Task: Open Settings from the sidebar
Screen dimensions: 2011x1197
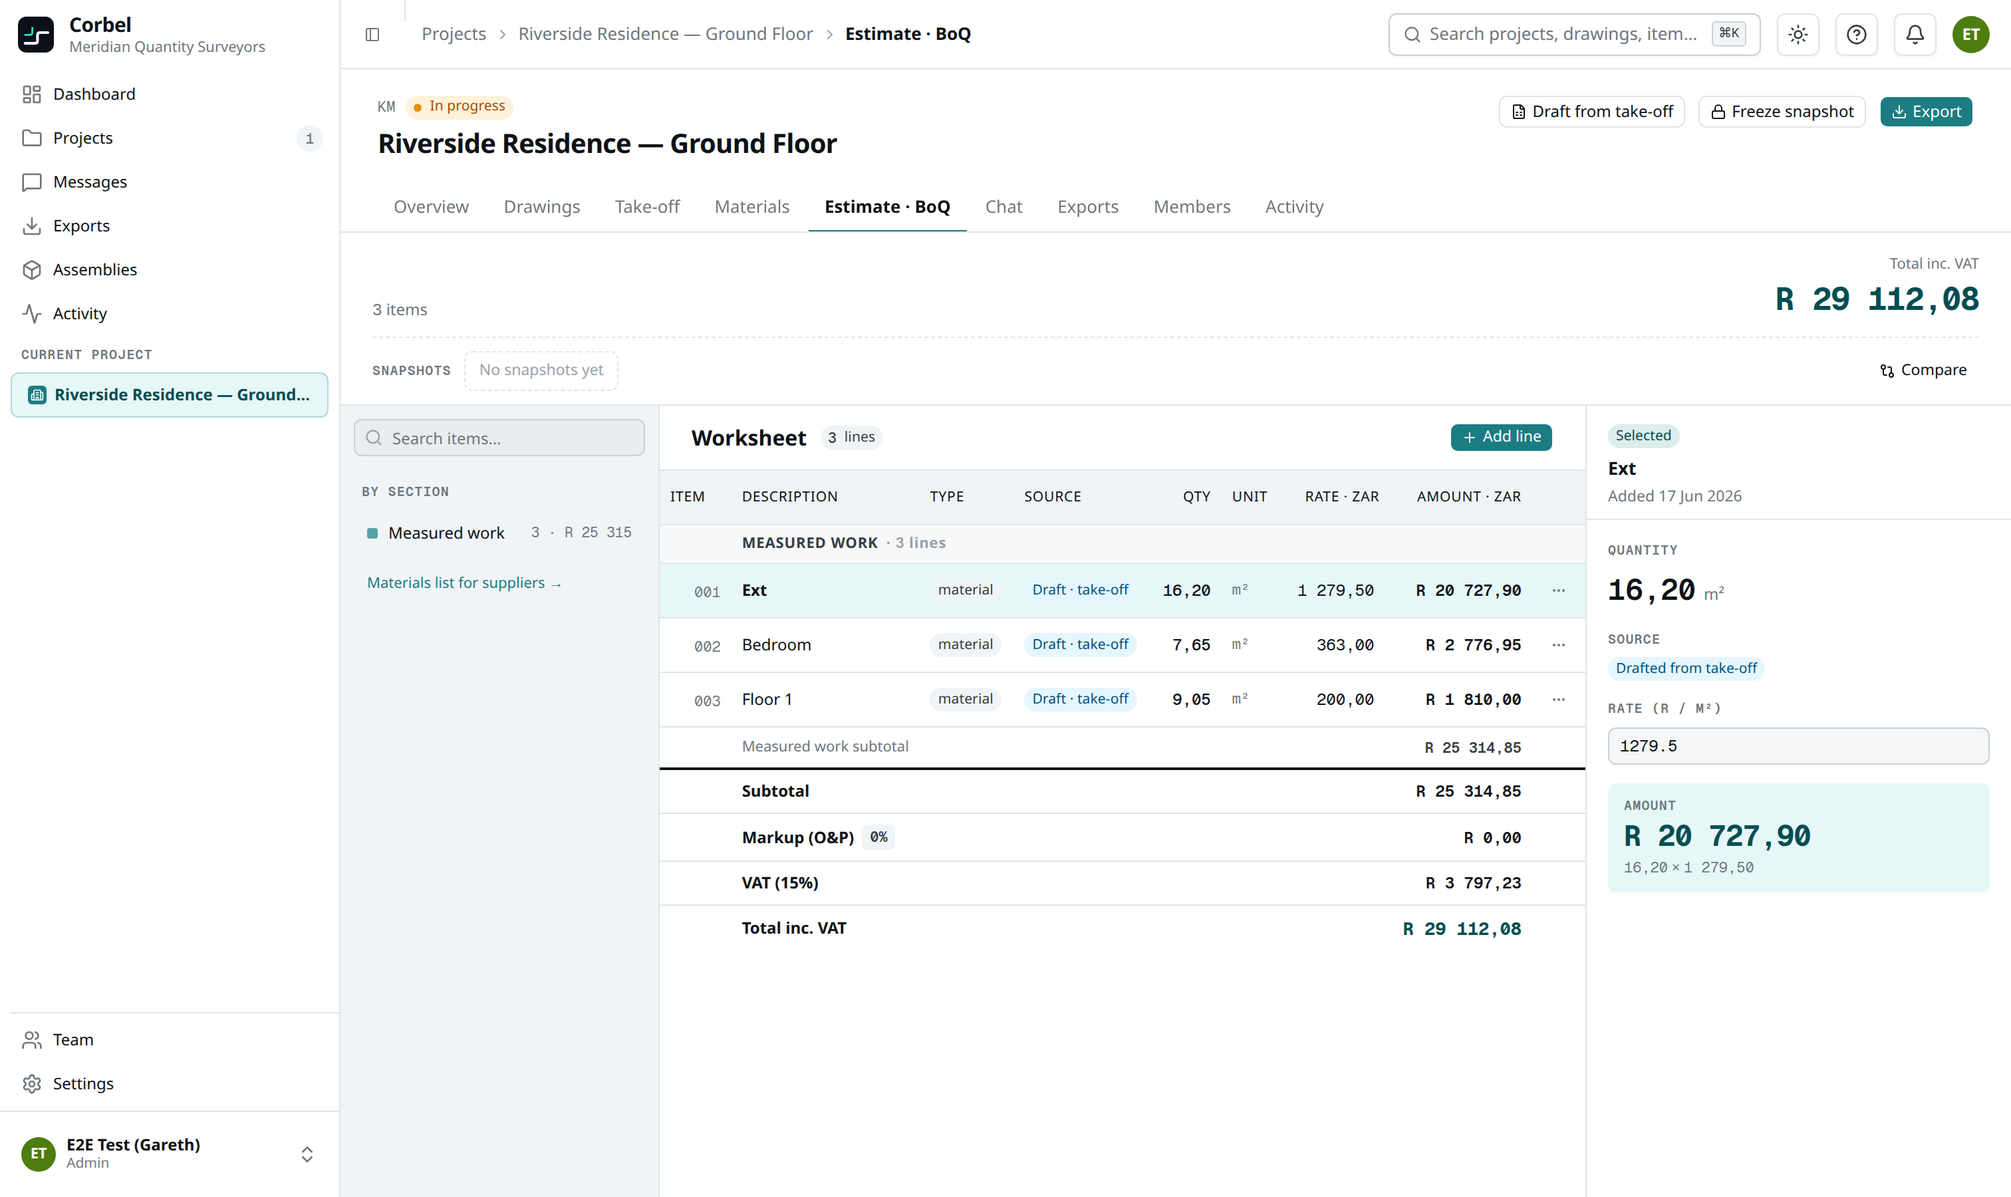Action: [x=170, y=1083]
